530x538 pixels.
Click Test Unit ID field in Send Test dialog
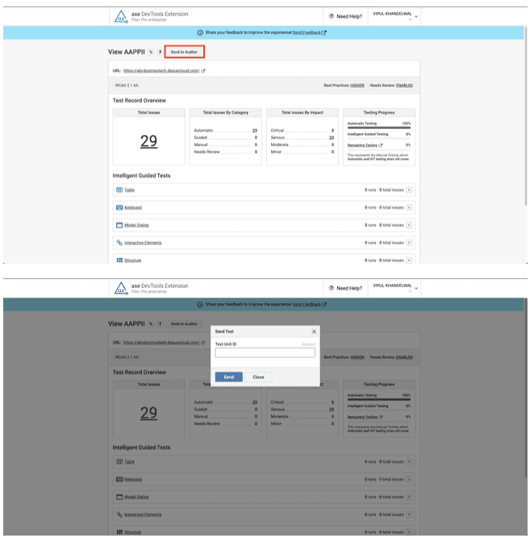click(x=265, y=352)
